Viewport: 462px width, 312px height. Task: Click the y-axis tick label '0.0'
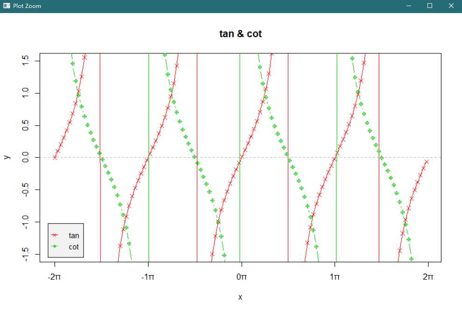[x=26, y=157]
